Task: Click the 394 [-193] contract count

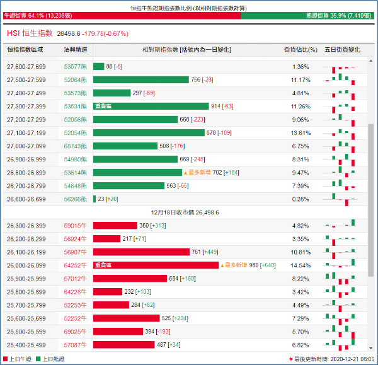Action: (157, 332)
